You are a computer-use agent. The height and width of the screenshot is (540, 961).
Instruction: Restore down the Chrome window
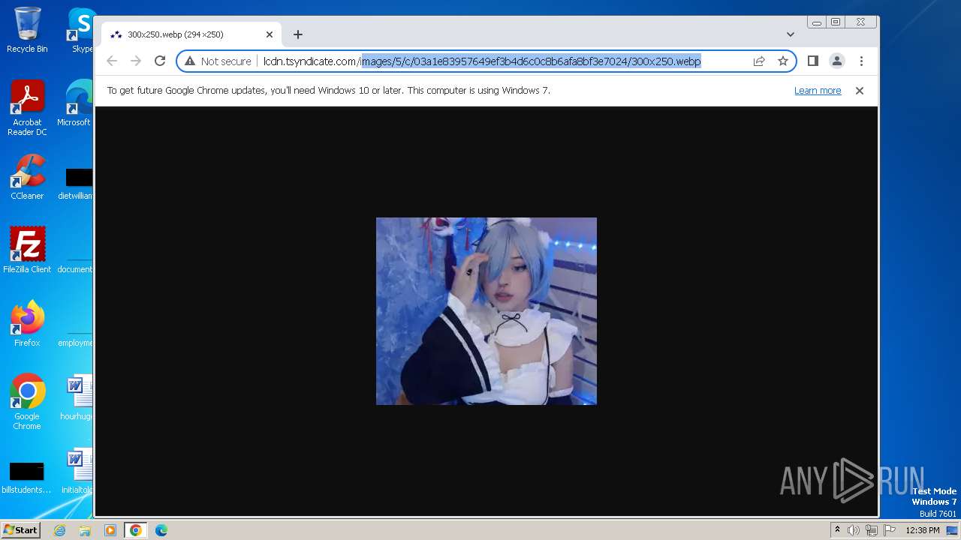click(836, 22)
